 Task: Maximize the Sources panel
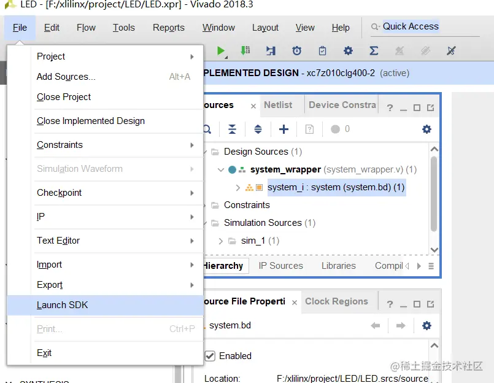point(417,108)
